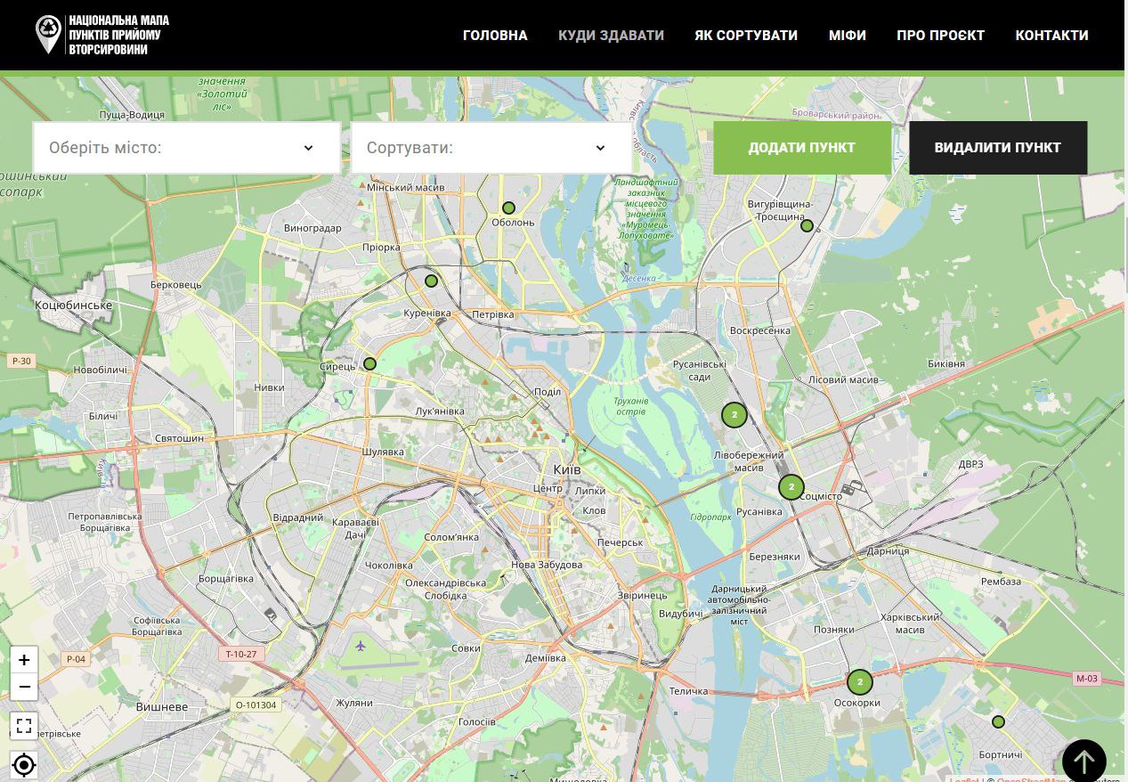1128x782 pixels.
Task: Select the recycling point marker near Сирець
Action: point(370,364)
